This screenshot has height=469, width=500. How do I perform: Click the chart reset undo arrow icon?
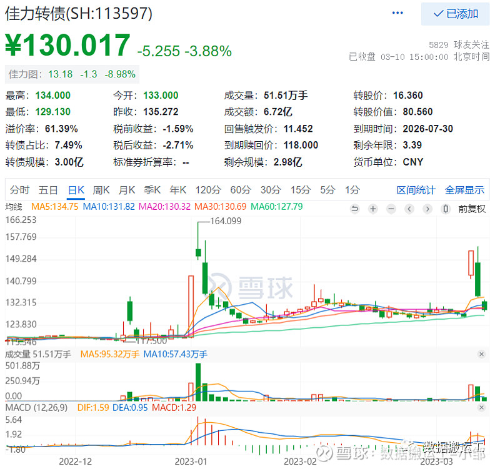[354, 209]
